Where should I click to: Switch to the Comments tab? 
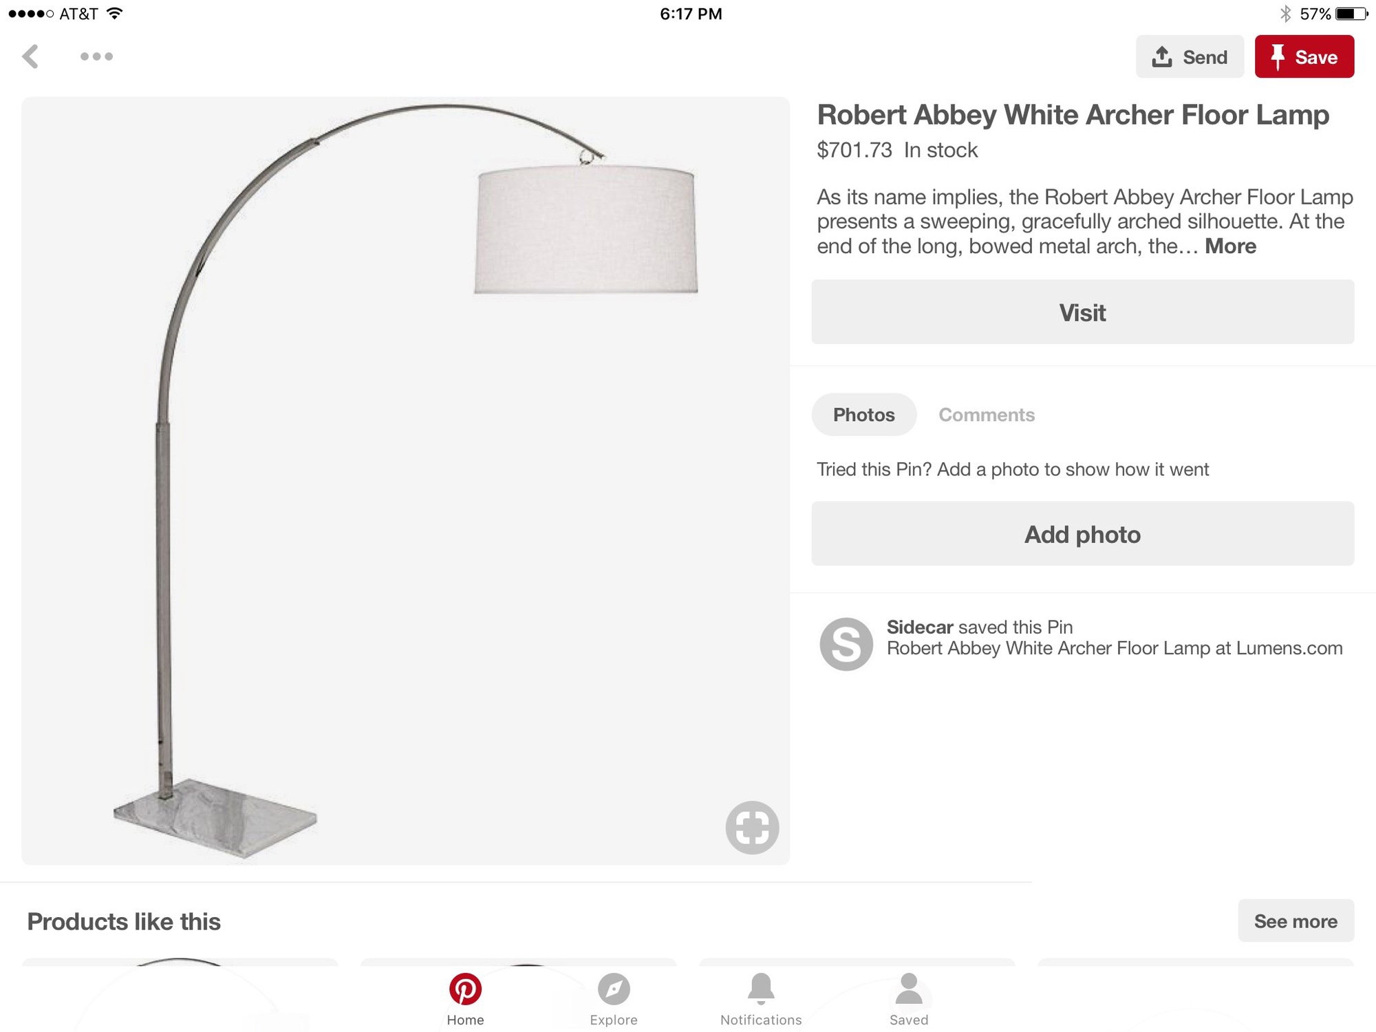[987, 414]
